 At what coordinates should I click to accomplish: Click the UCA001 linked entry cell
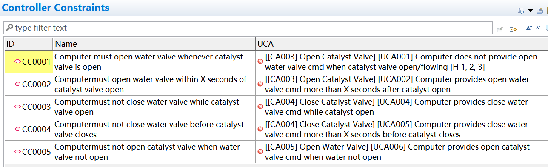(x=402, y=62)
